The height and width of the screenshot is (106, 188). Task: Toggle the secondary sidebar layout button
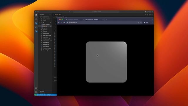tap(150, 12)
